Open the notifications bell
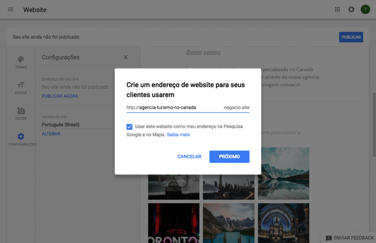The width and height of the screenshot is (376, 243). click(351, 9)
